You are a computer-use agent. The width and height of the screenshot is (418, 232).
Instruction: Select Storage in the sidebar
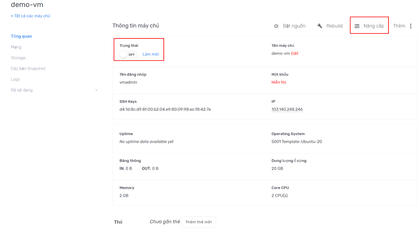tap(18, 58)
